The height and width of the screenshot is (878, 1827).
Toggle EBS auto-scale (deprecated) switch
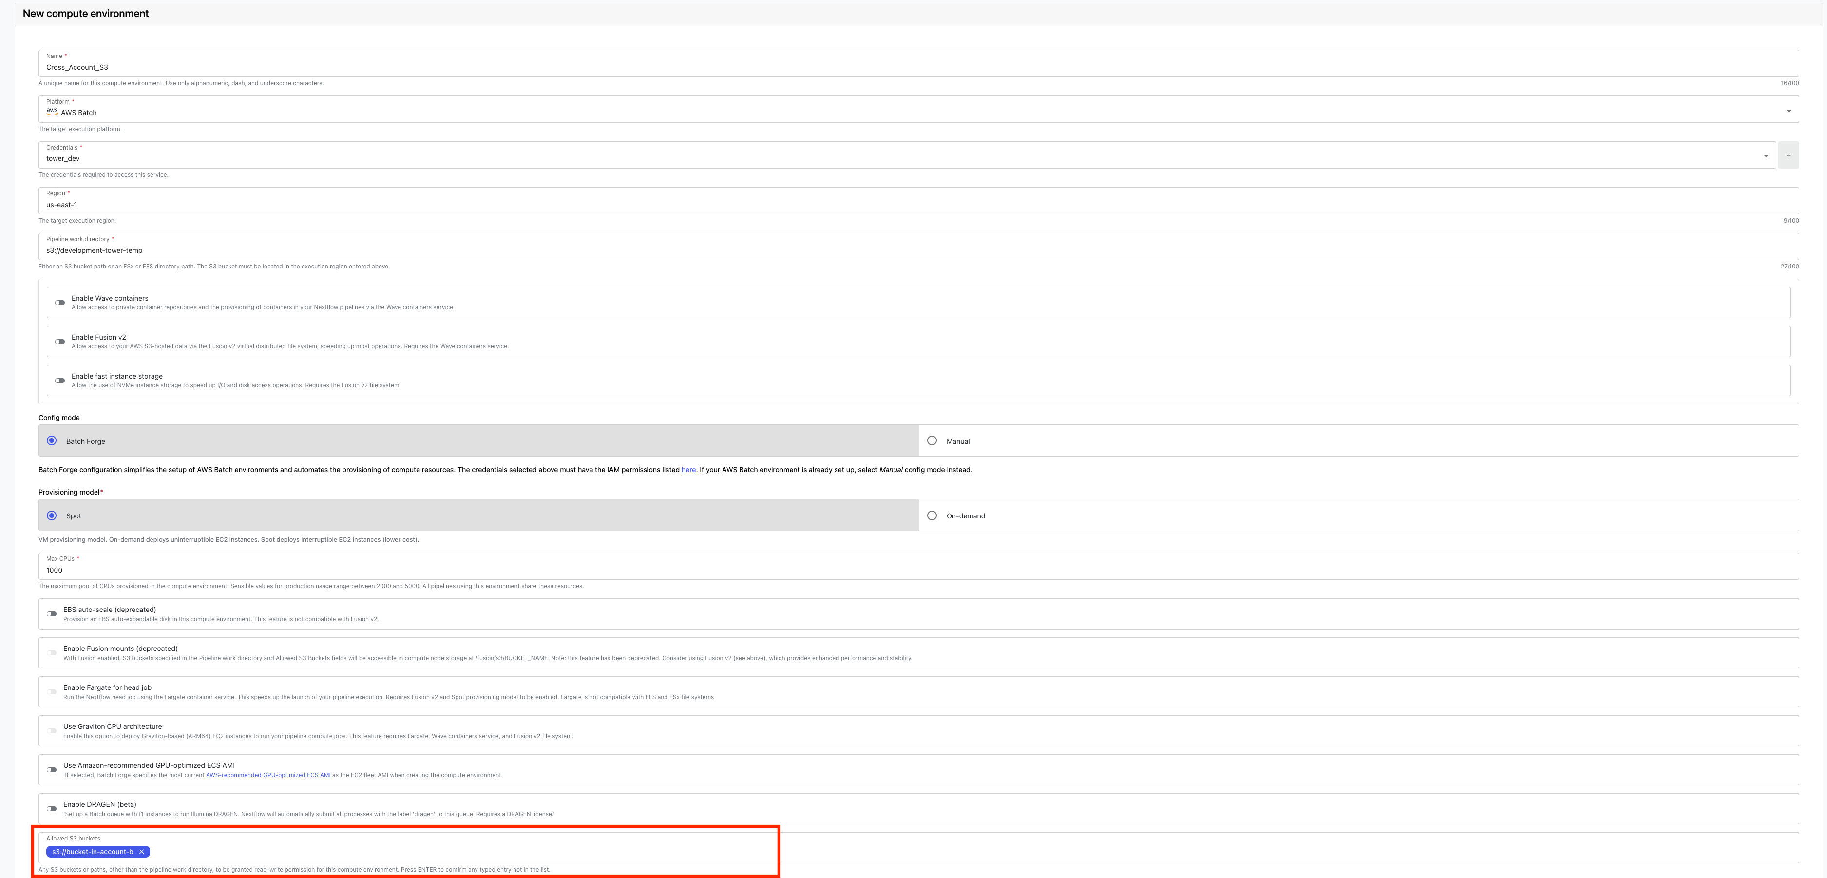(52, 614)
